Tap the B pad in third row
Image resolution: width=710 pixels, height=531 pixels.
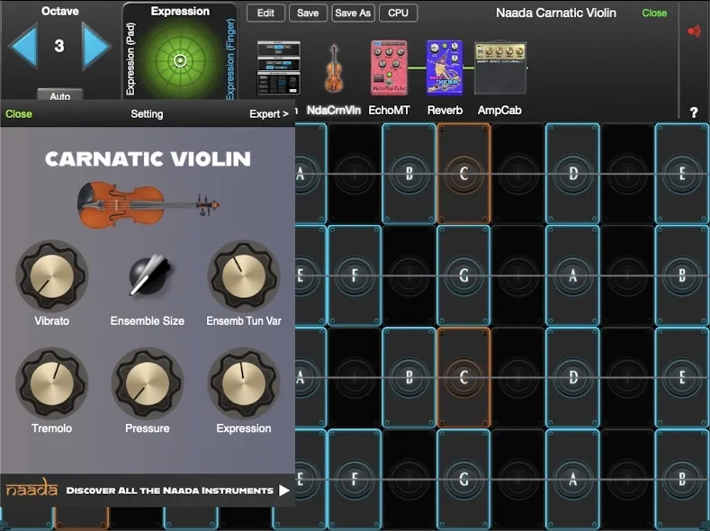pos(409,377)
